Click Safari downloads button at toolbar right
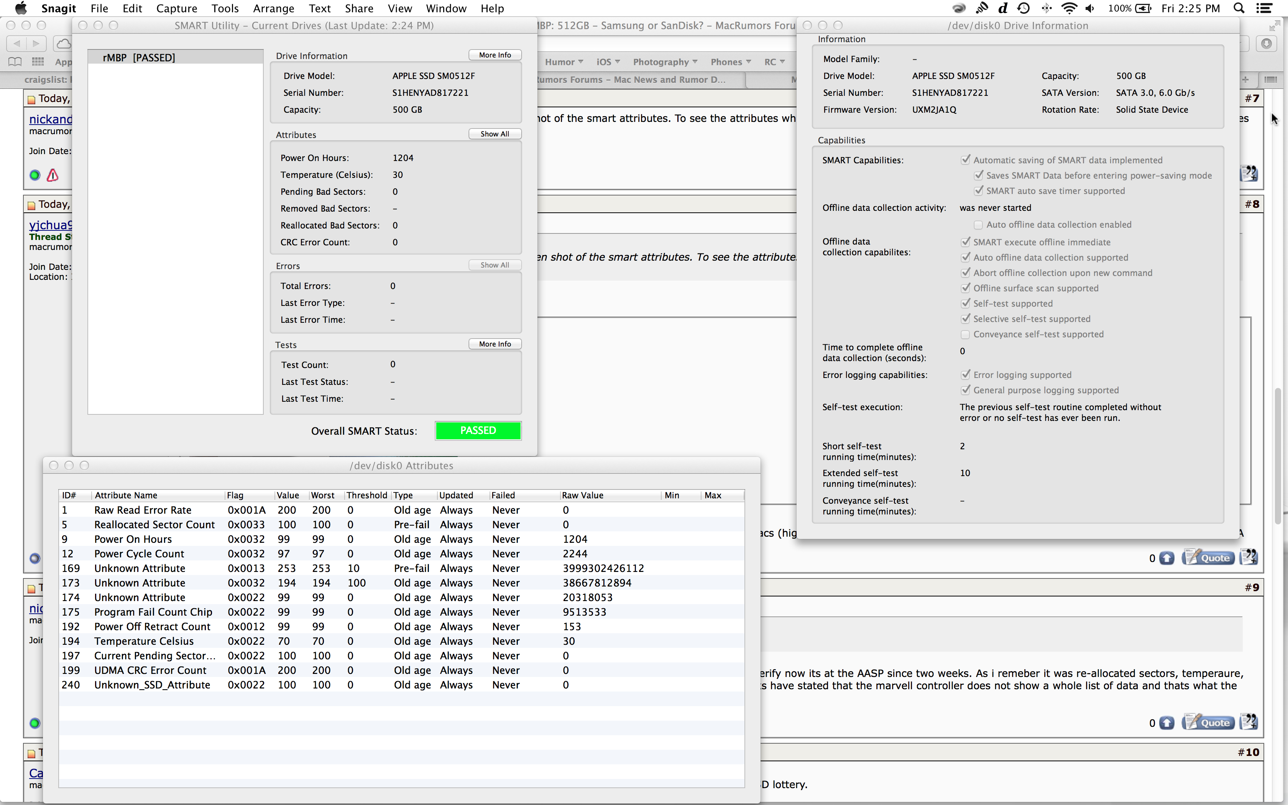Viewport: 1288px width, 805px height. 1266,43
